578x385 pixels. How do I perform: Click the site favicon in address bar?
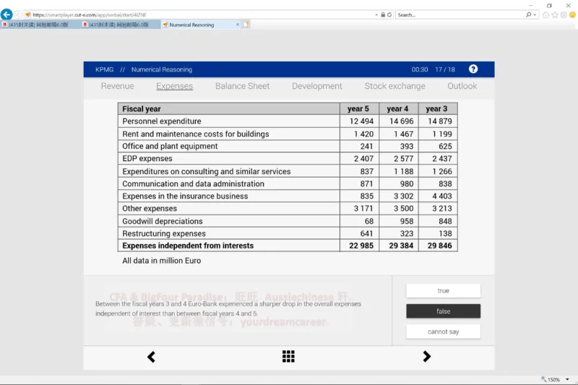click(28, 14)
